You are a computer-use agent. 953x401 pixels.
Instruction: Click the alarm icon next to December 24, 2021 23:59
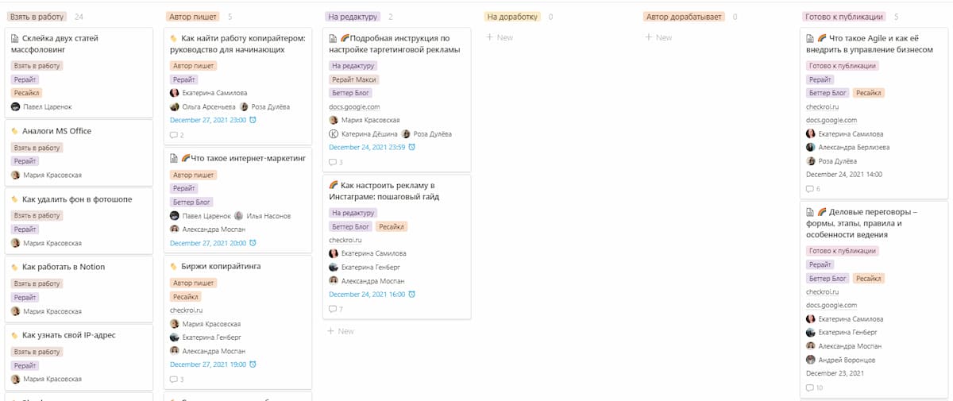(412, 148)
